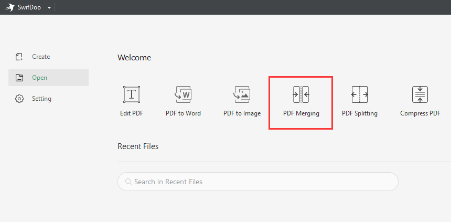451x222 pixels.
Task: Select the PDF to Image icon
Action: 242,94
